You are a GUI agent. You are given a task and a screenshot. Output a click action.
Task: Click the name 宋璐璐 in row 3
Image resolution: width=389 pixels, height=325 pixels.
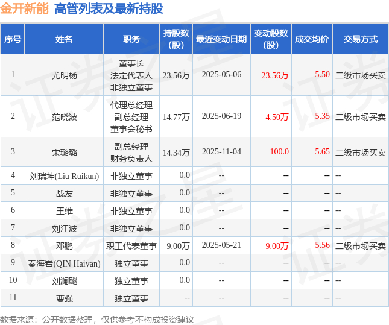tap(65, 152)
